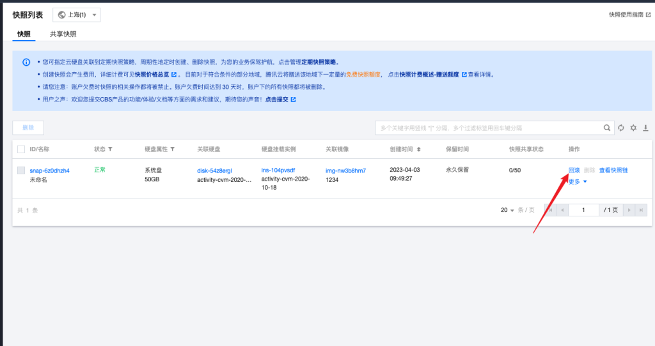Screen dimensions: 655x346
Task: Click the 未命名 snapshot name
Action: pyautogui.click(x=38, y=179)
